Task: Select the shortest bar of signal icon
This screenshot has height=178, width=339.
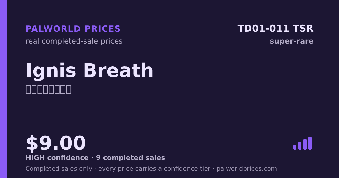Action: (x=295, y=147)
